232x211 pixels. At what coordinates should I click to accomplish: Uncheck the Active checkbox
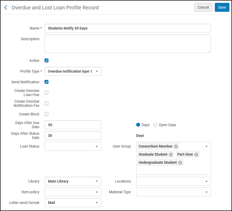tap(47, 61)
